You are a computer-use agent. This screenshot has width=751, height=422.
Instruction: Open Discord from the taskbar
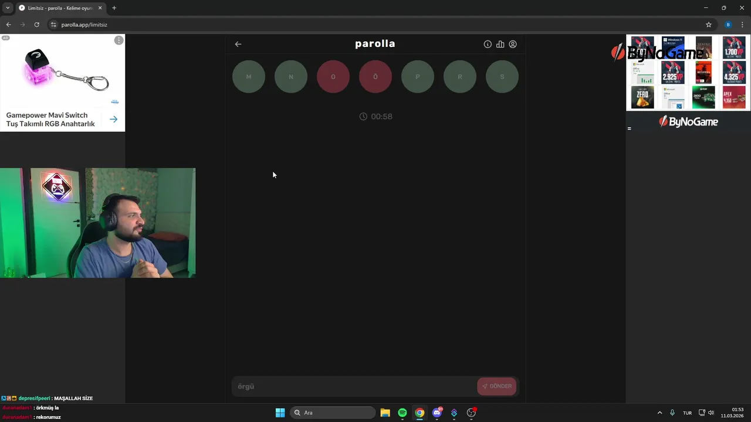coord(437,413)
